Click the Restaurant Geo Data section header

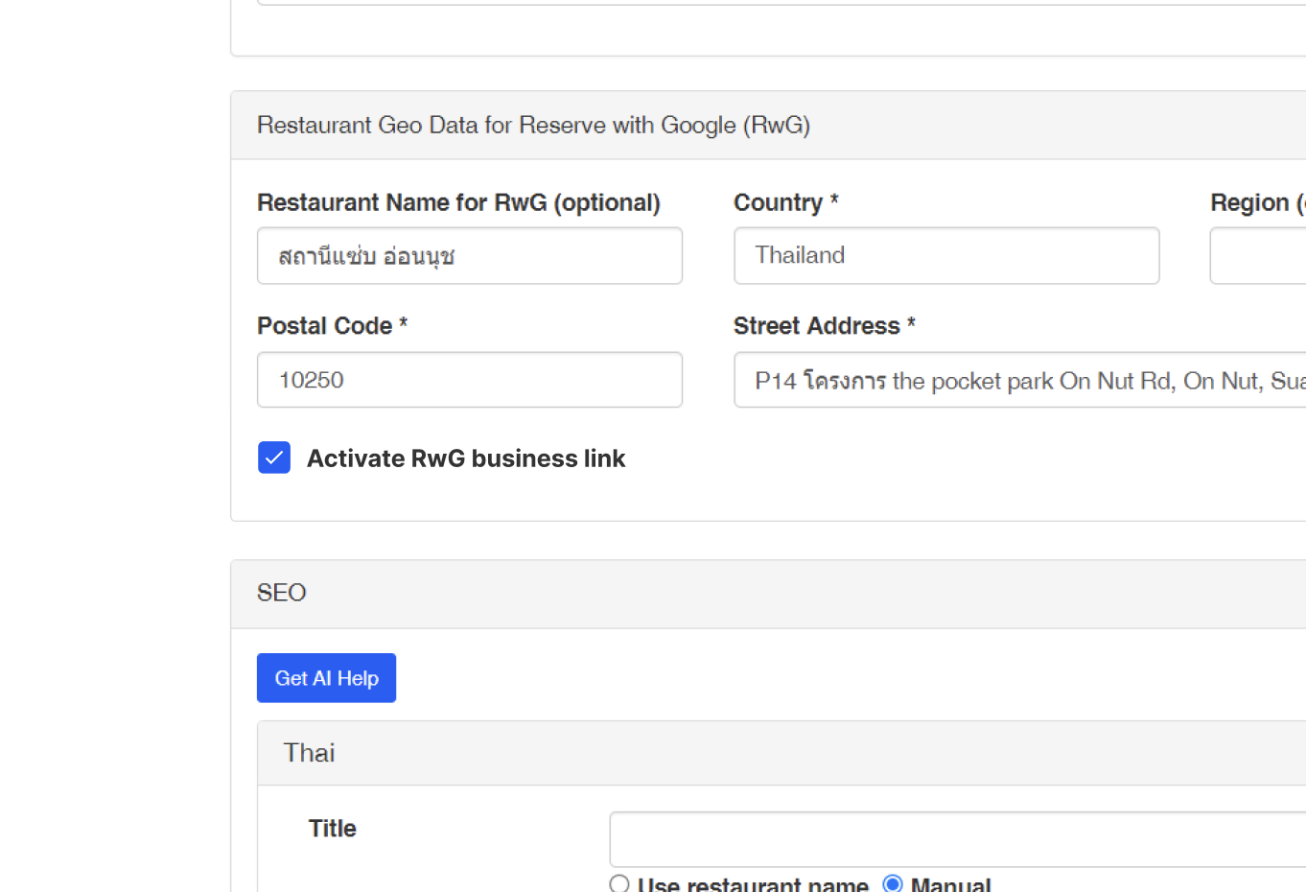533,126
